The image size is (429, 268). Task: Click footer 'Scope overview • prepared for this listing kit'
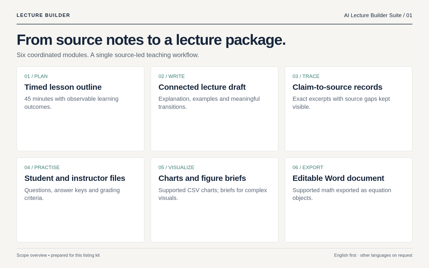[x=58, y=255]
